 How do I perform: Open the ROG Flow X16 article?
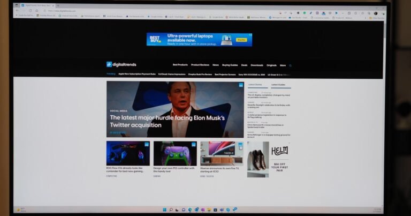click(125, 169)
